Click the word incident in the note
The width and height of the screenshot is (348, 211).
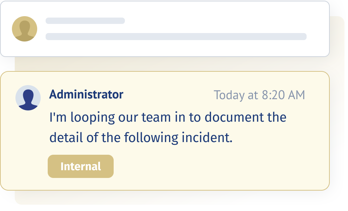(207, 138)
